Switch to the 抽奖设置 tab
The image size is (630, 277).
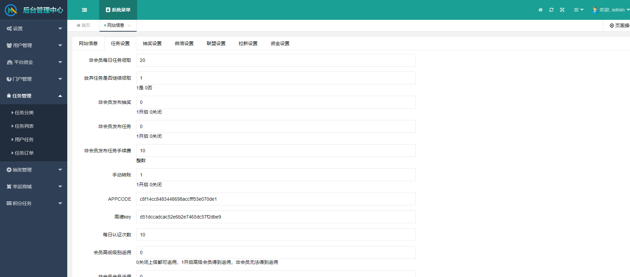click(x=152, y=43)
